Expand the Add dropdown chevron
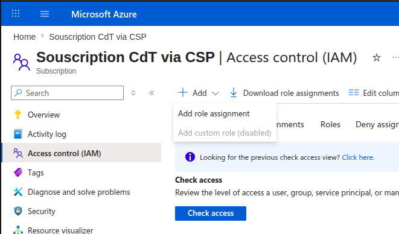 [215, 93]
